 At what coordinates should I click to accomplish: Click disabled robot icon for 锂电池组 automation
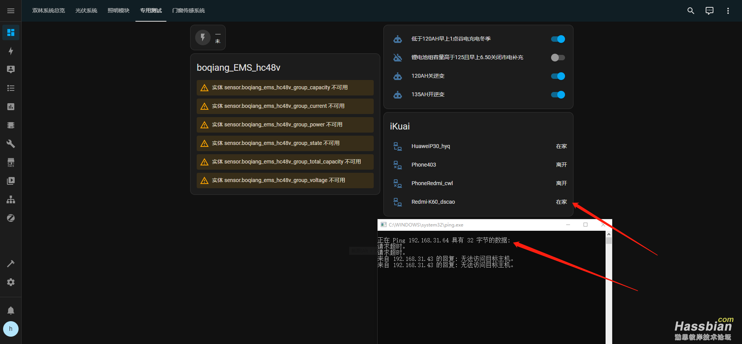tap(398, 58)
